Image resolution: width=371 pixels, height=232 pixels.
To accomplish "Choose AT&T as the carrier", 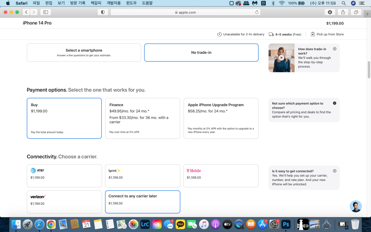I will pos(65,176).
